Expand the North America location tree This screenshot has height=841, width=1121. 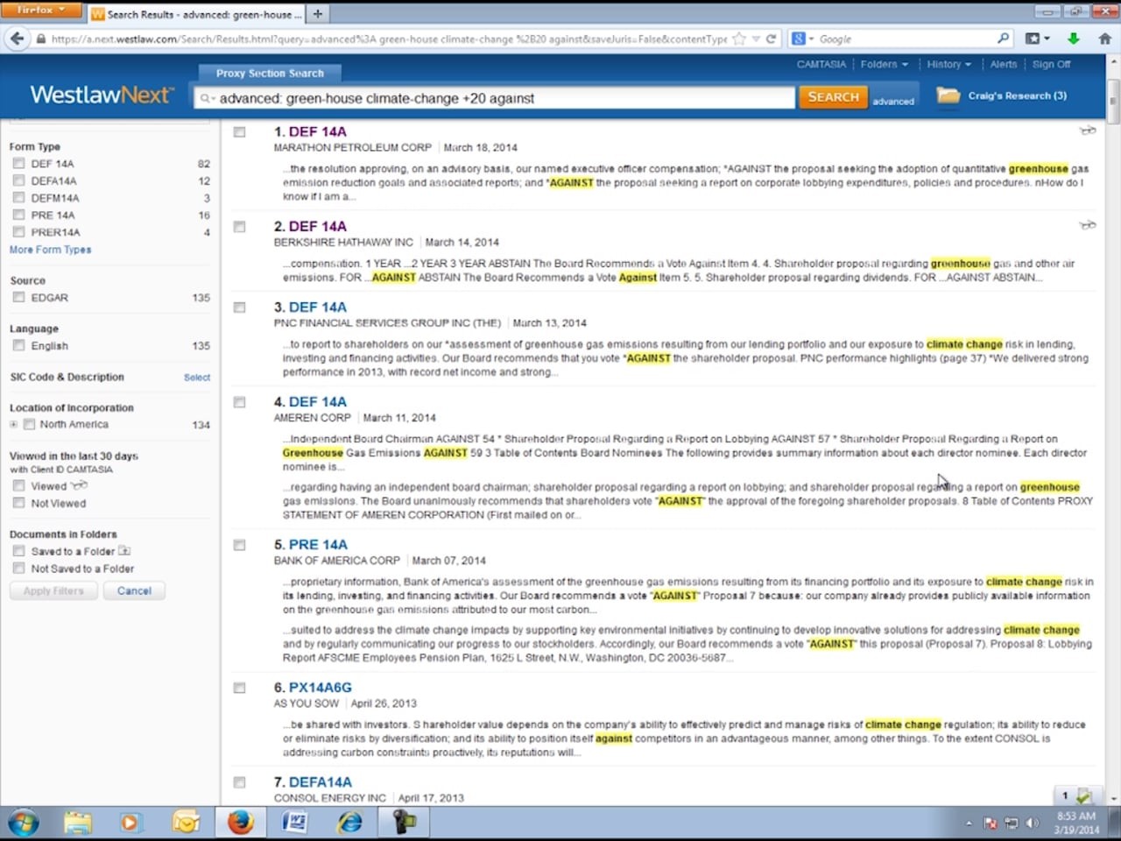[x=13, y=425]
